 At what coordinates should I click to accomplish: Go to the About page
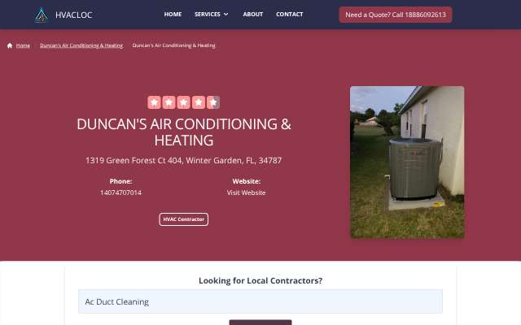pos(253,15)
